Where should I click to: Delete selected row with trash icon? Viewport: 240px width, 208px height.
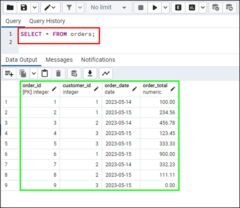click(58, 73)
